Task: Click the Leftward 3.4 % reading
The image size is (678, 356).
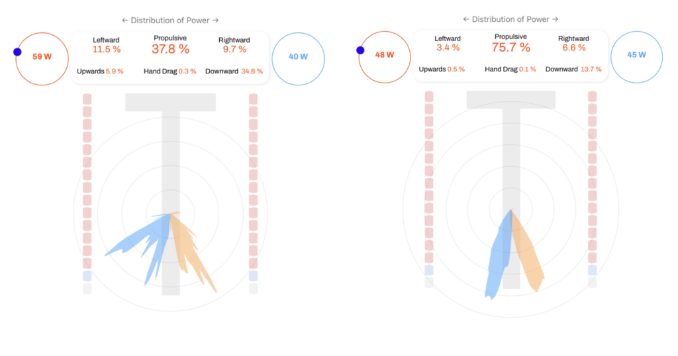Action: [x=448, y=48]
